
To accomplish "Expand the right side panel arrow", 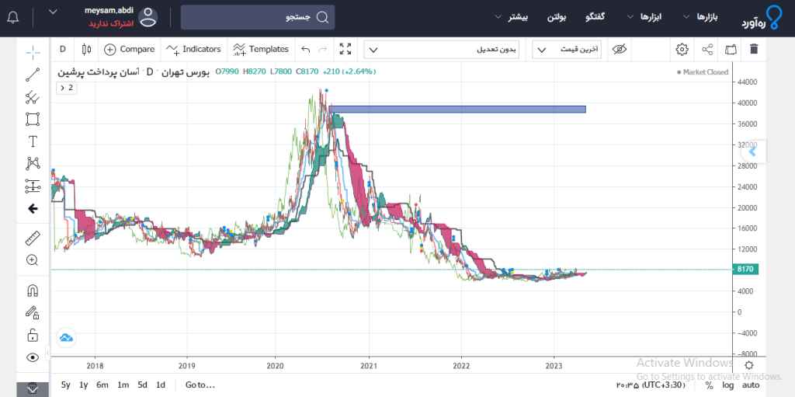I will pyautogui.click(x=752, y=151).
